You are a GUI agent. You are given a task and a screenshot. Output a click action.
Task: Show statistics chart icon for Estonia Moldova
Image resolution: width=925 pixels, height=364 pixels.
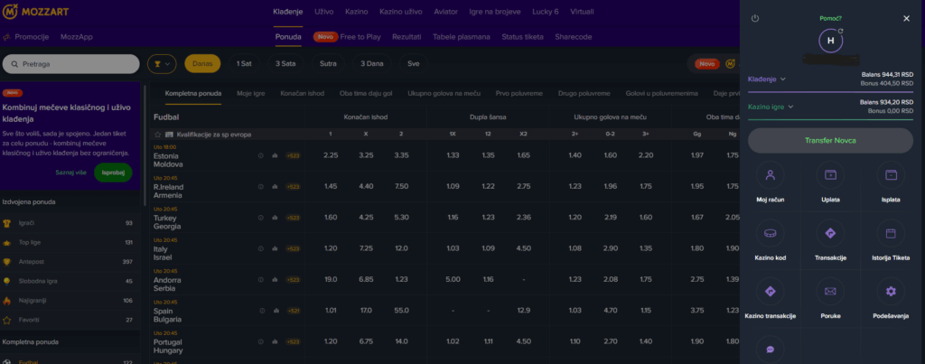(275, 155)
